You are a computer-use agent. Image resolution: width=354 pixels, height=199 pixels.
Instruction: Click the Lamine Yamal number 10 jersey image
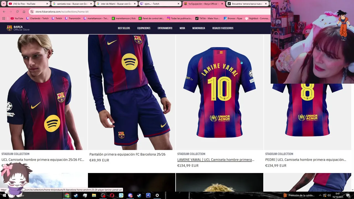pyautogui.click(x=219, y=92)
